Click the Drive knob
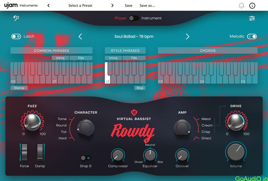 point(236,122)
